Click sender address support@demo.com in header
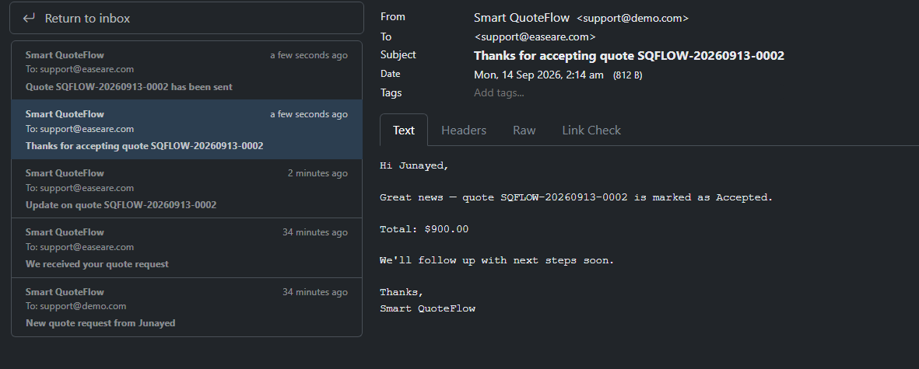The image size is (919, 369). [633, 18]
